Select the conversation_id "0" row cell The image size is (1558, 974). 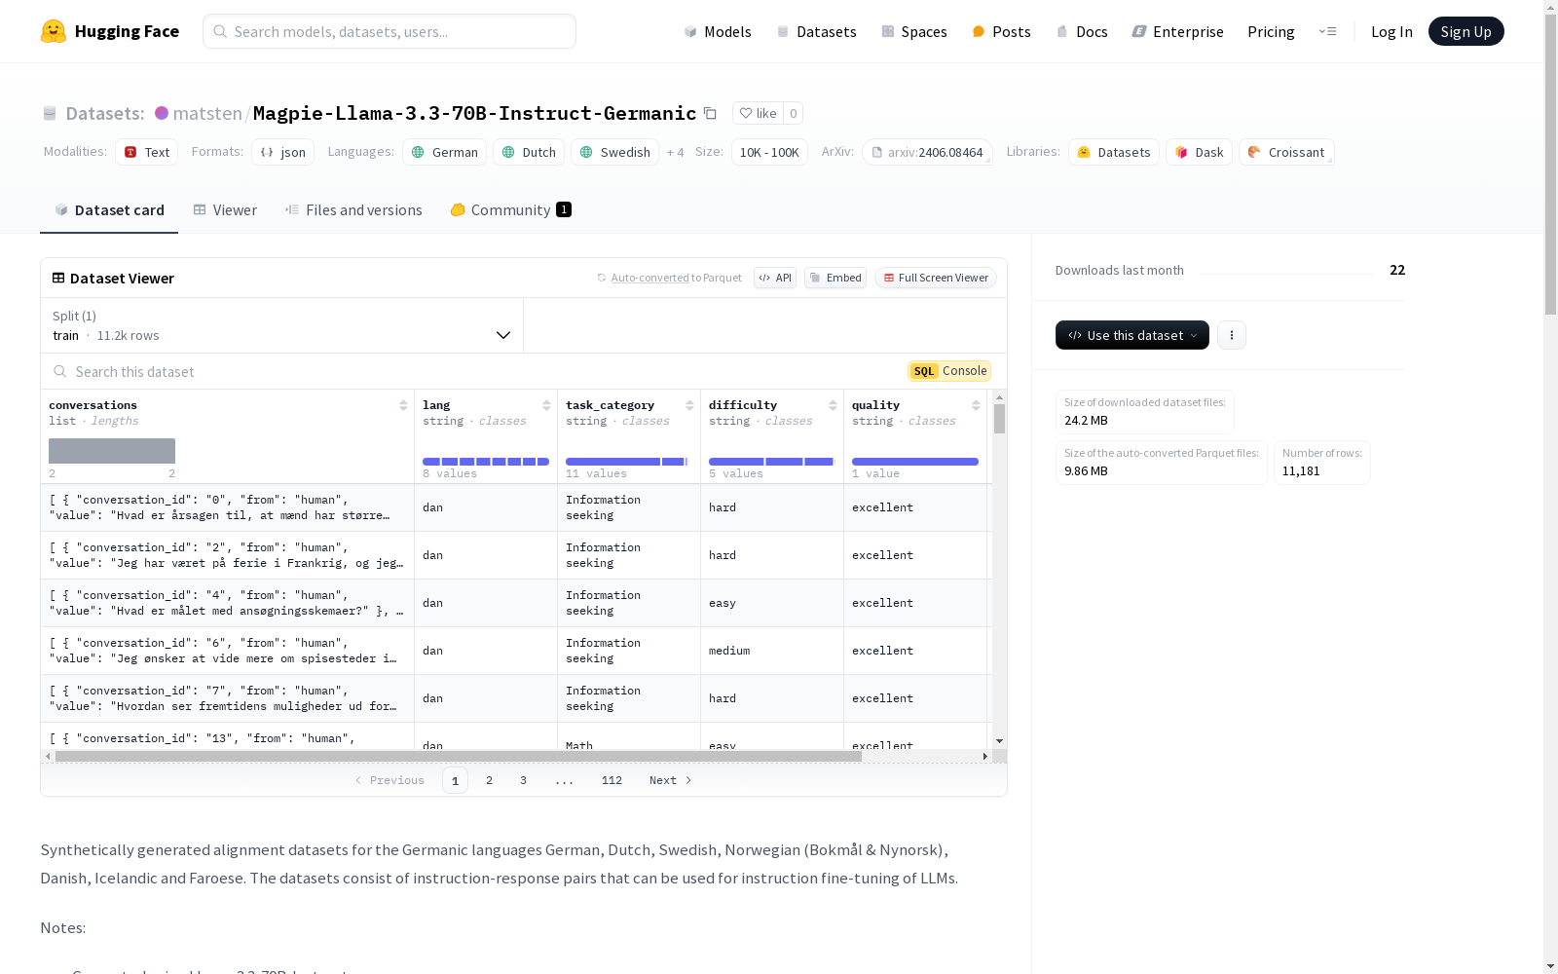(x=228, y=507)
